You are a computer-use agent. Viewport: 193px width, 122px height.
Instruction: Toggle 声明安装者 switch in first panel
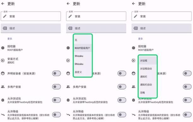(57, 73)
